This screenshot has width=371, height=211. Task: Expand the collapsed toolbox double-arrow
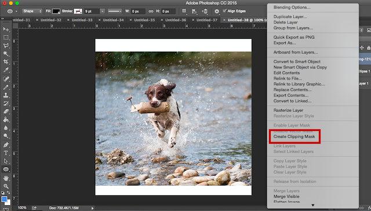[x=2, y=19]
